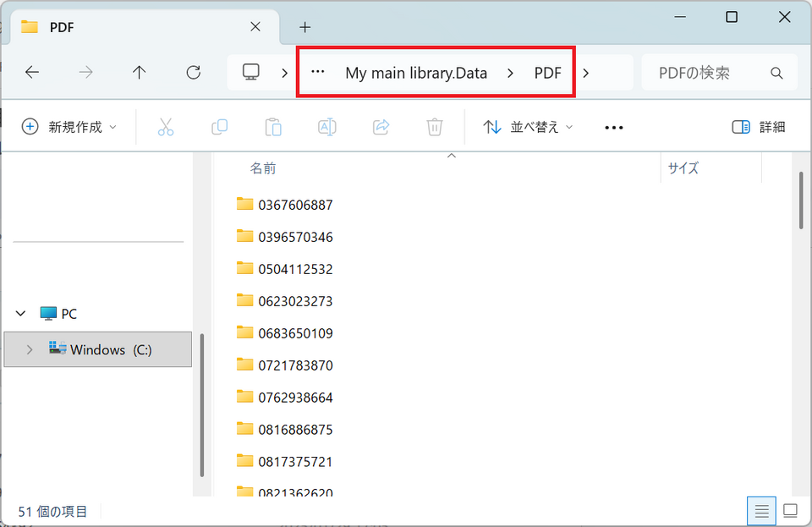Go up one folder level
The height and width of the screenshot is (527, 812).
(x=140, y=73)
